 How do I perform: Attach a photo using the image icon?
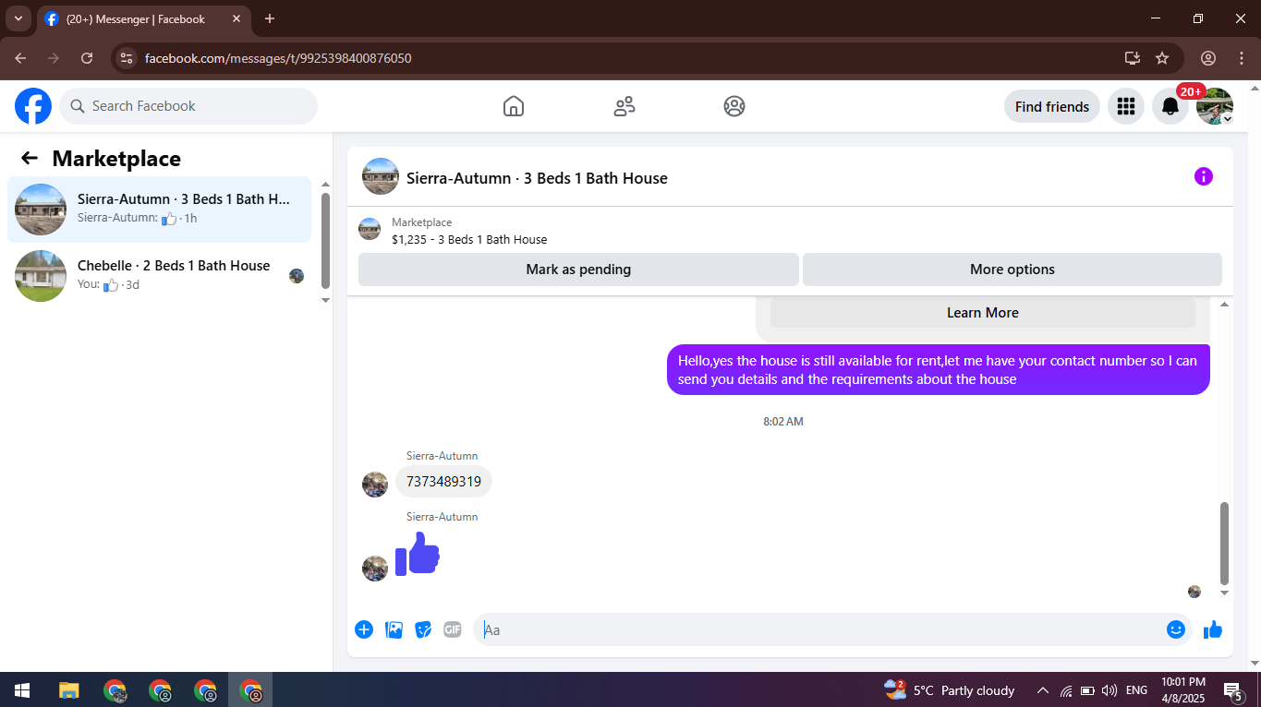(x=394, y=629)
